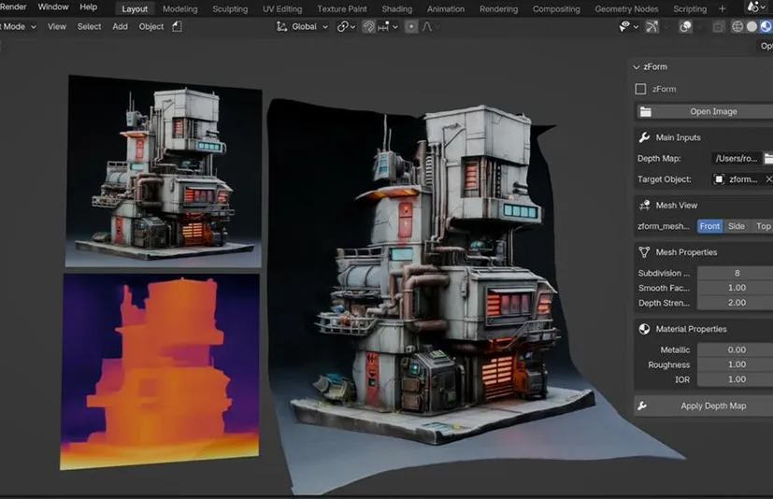
Task: Switch to wireframe shading mode
Action: (737, 27)
